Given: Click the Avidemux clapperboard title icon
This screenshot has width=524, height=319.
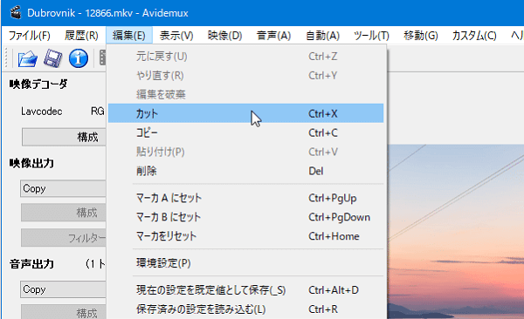Looking at the screenshot, I should pos(16,13).
